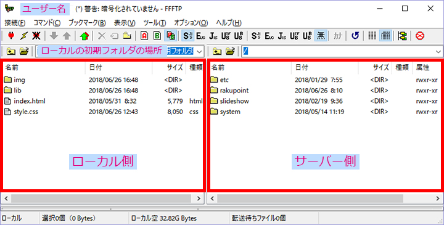The height and width of the screenshot is (225, 444).
Task: Open the ブックマーク(B) menu
Action: [x=87, y=23]
